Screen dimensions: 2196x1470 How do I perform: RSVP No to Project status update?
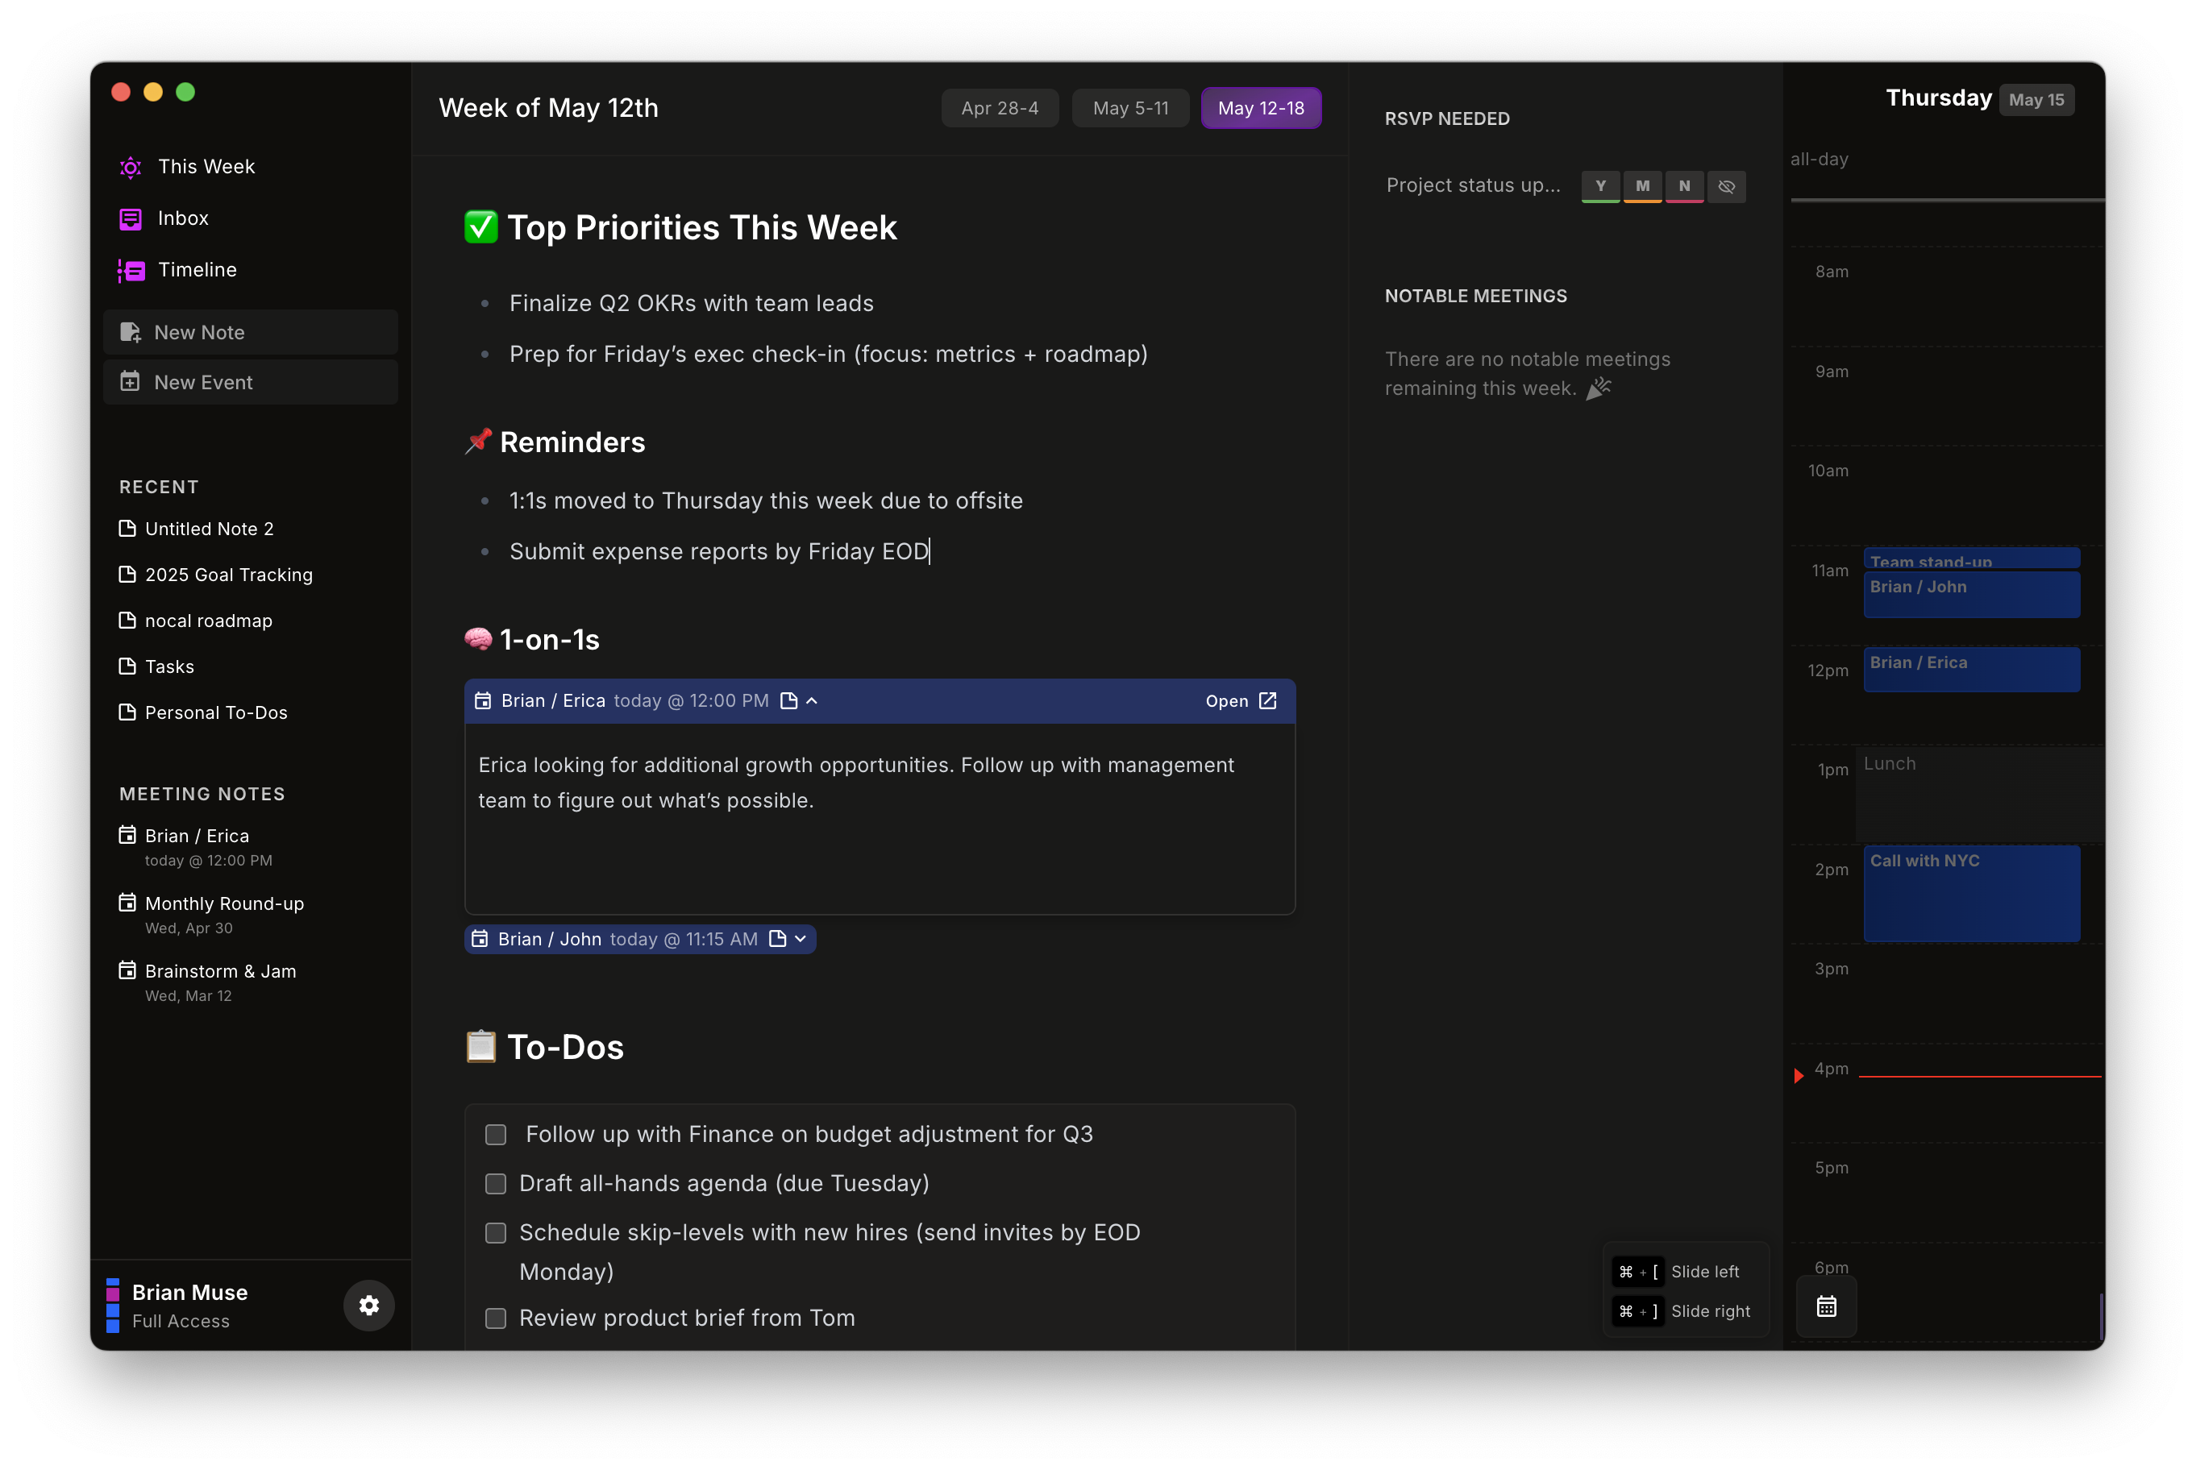(1684, 186)
